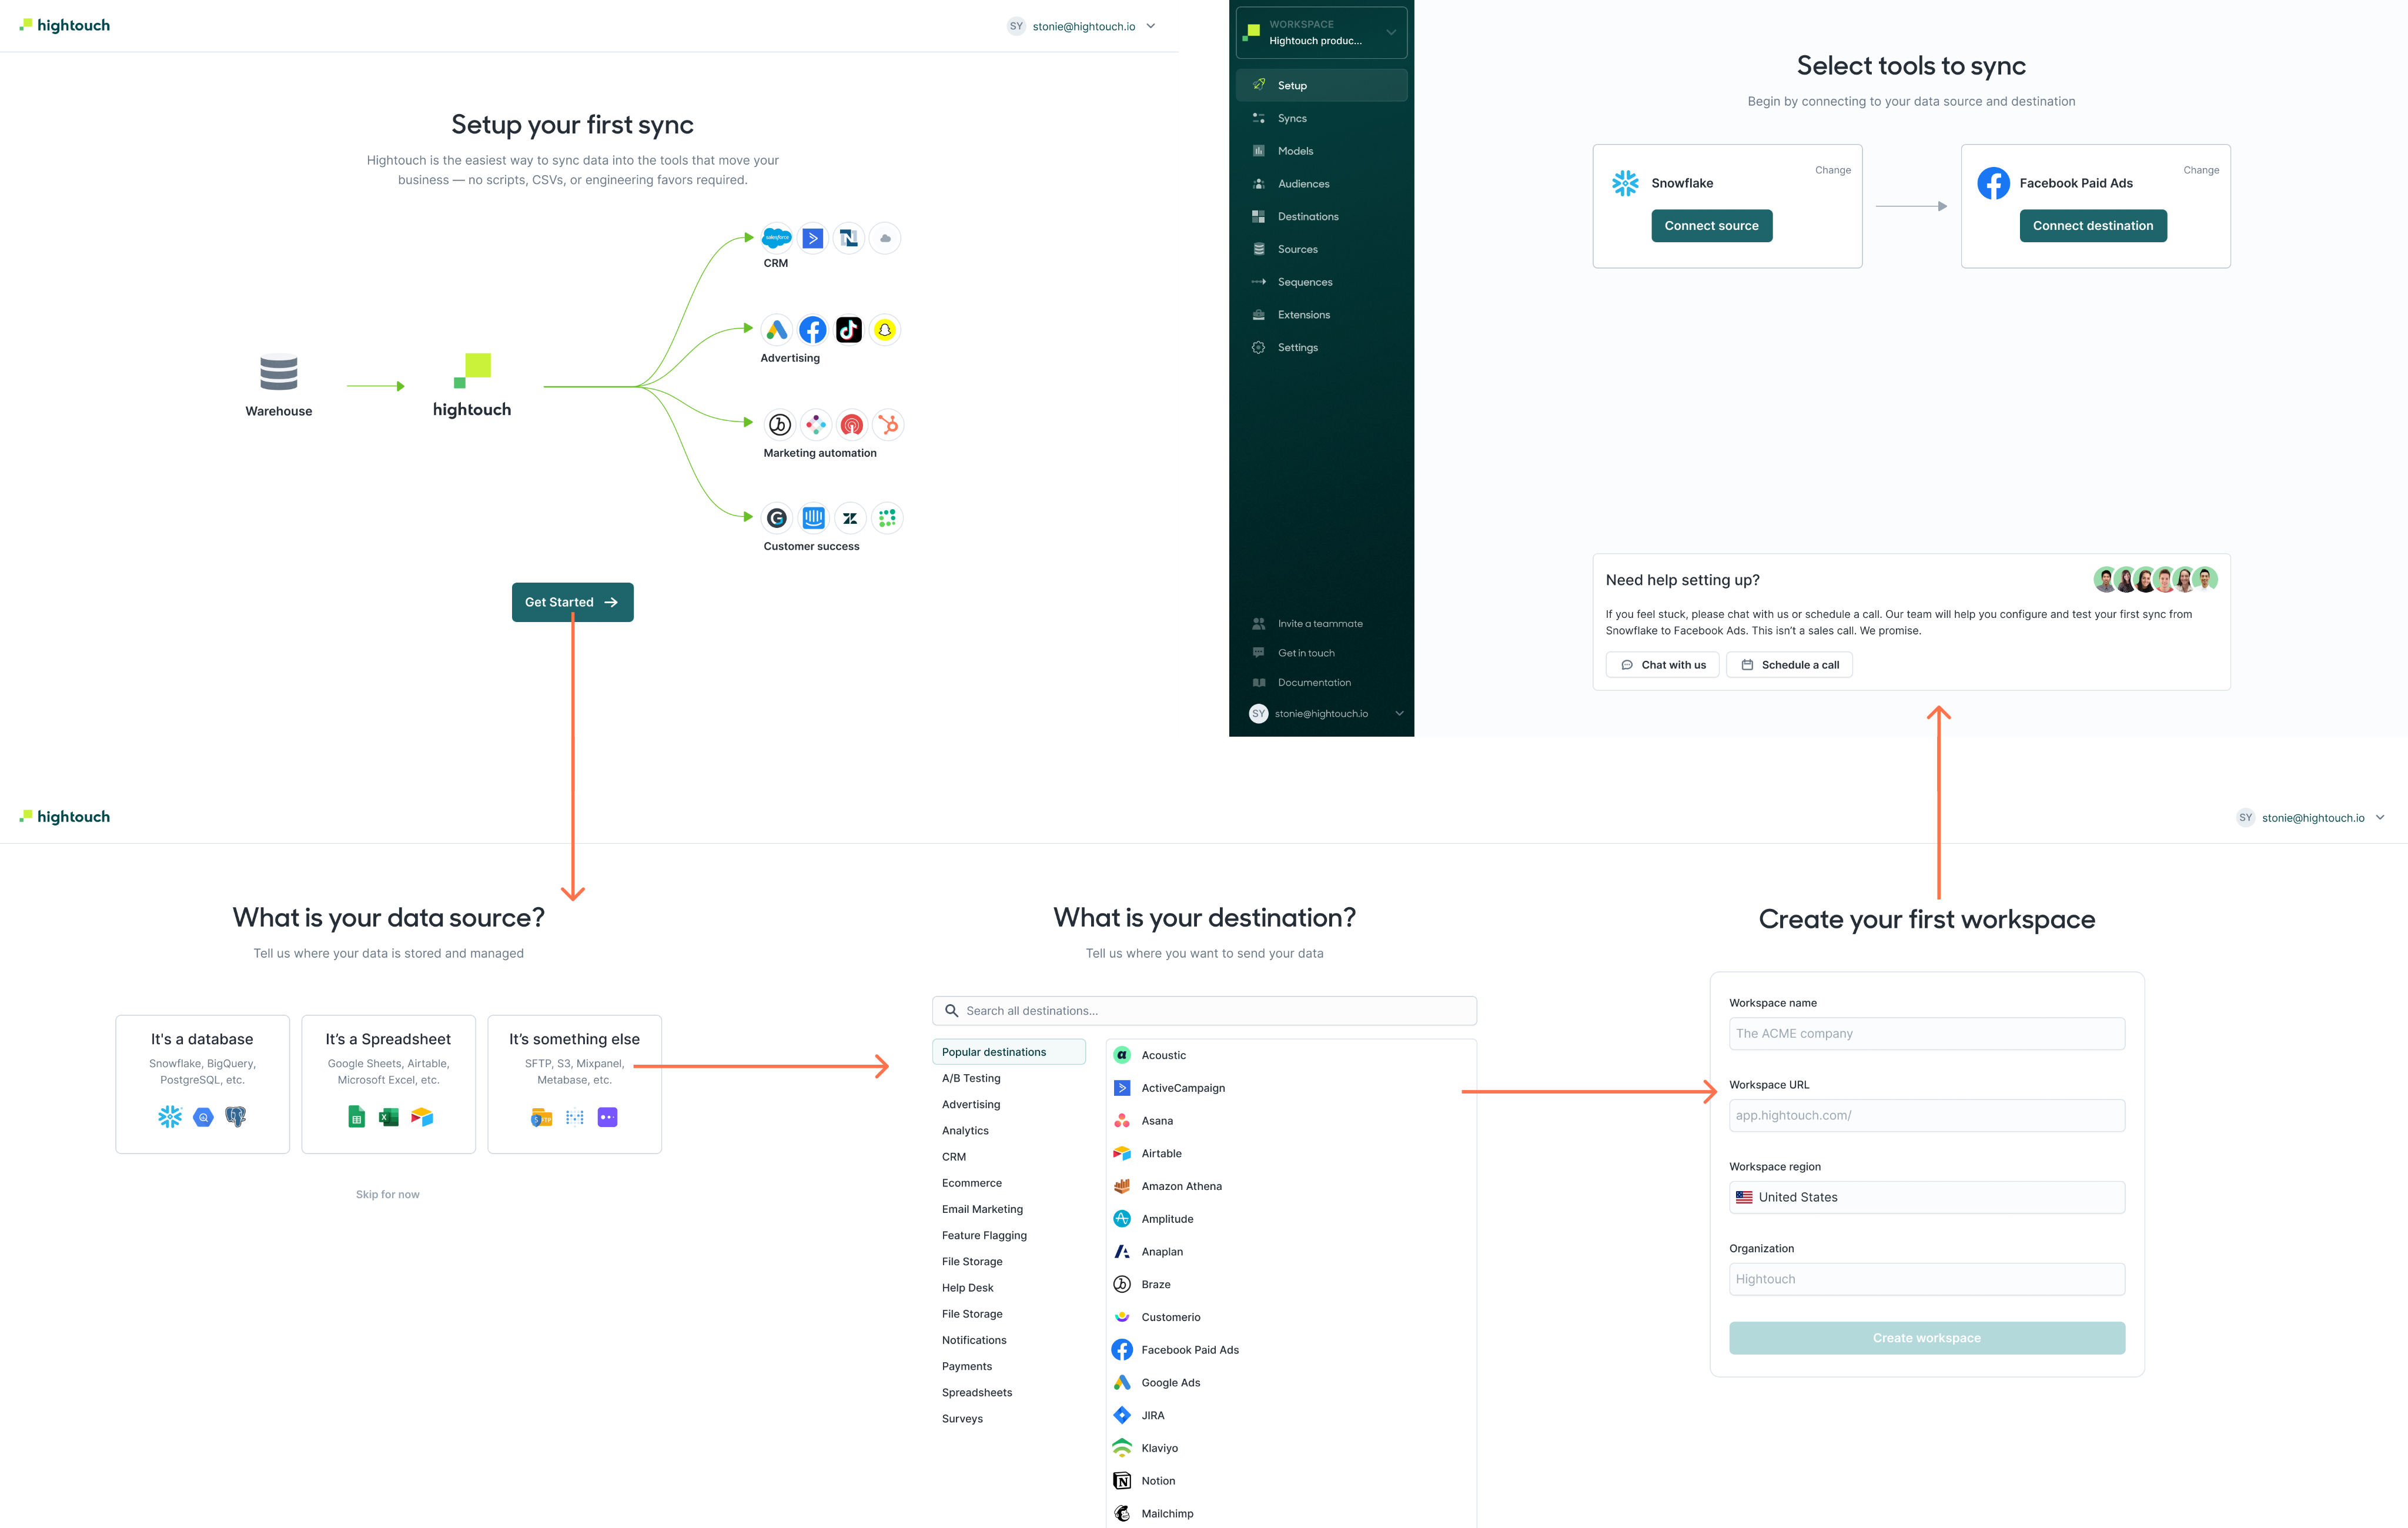2408x1528 pixels.
Task: Click the Skip for now link
Action: click(x=387, y=1194)
